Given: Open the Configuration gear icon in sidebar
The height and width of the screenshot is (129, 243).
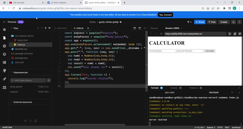Looking at the screenshot, I should 4,54.
